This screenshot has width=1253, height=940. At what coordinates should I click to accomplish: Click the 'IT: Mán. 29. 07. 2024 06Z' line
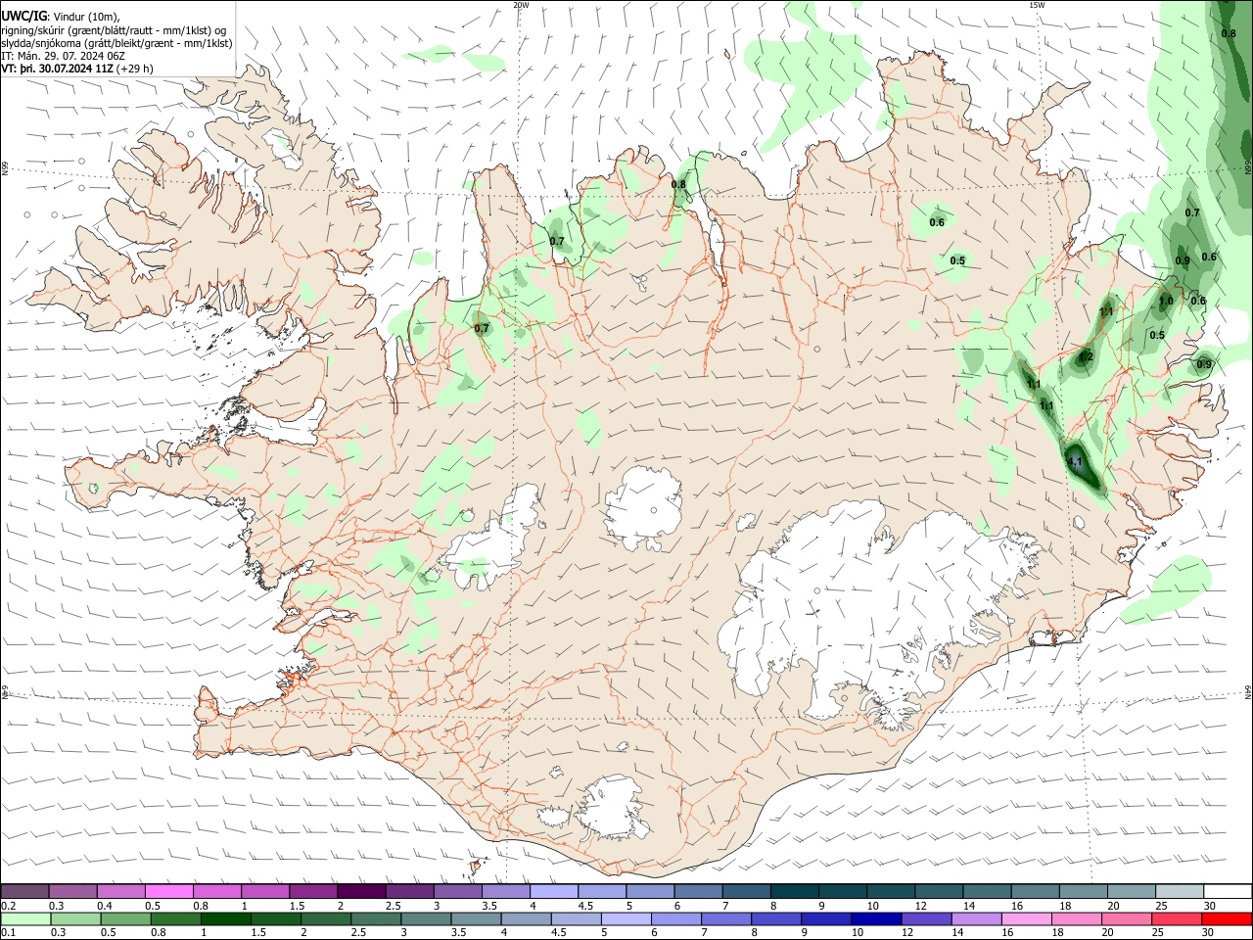click(64, 56)
